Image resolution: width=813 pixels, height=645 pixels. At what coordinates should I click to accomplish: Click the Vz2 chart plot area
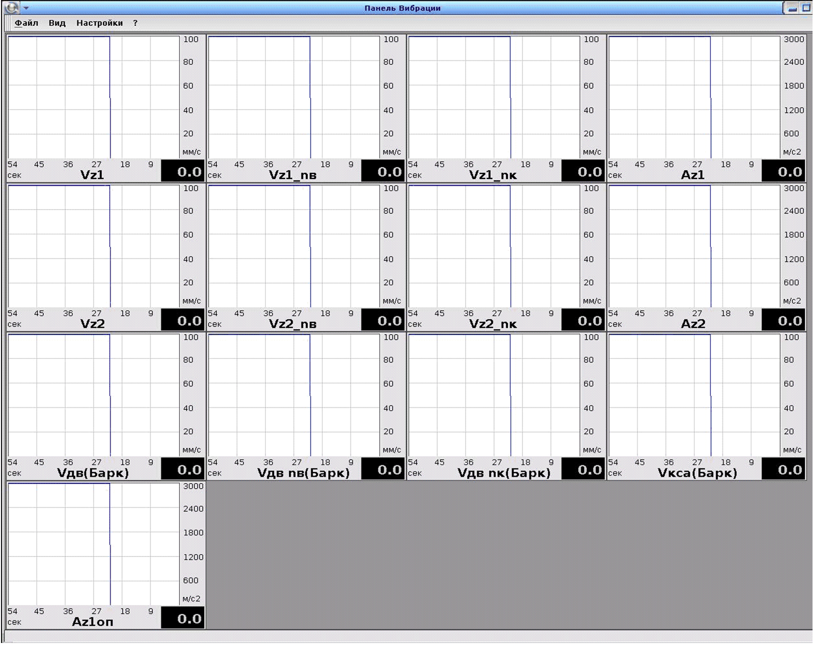[94, 246]
